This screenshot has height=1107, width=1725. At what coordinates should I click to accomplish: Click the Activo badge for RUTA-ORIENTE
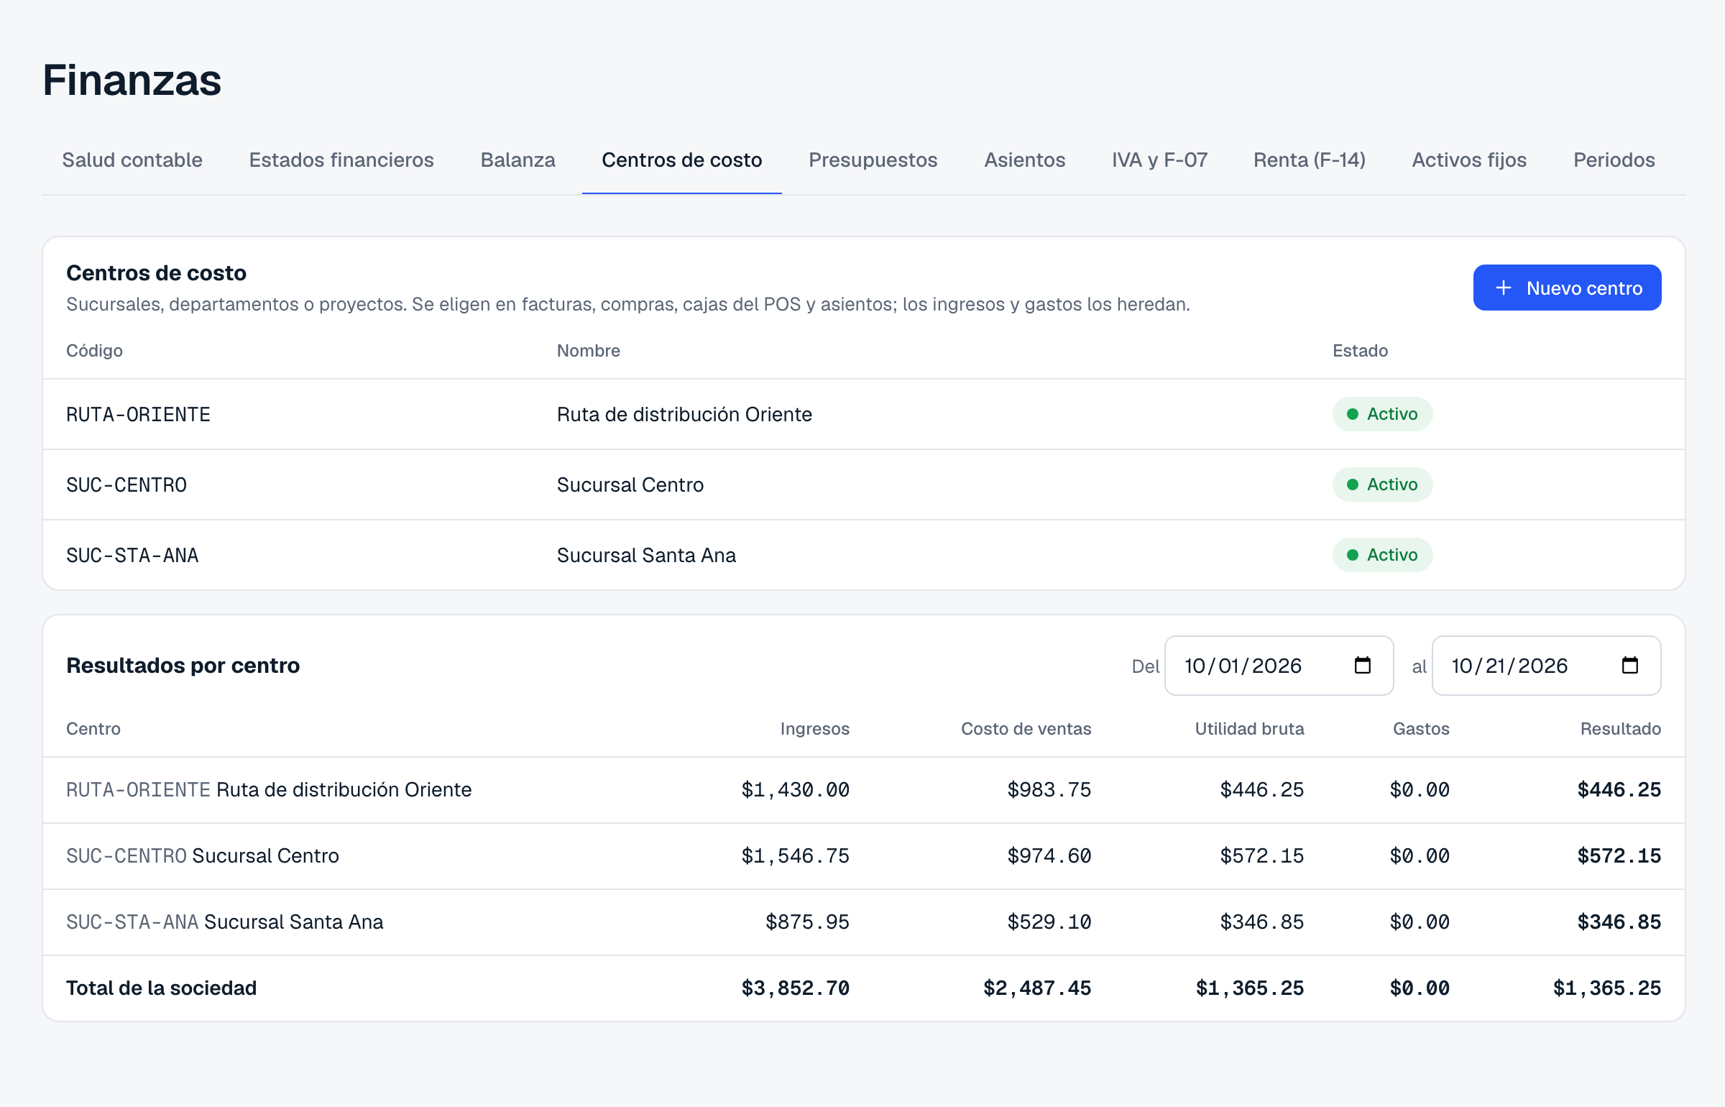click(1382, 414)
